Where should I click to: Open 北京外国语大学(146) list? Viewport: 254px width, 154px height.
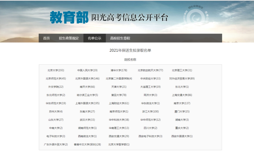click(x=87, y=79)
